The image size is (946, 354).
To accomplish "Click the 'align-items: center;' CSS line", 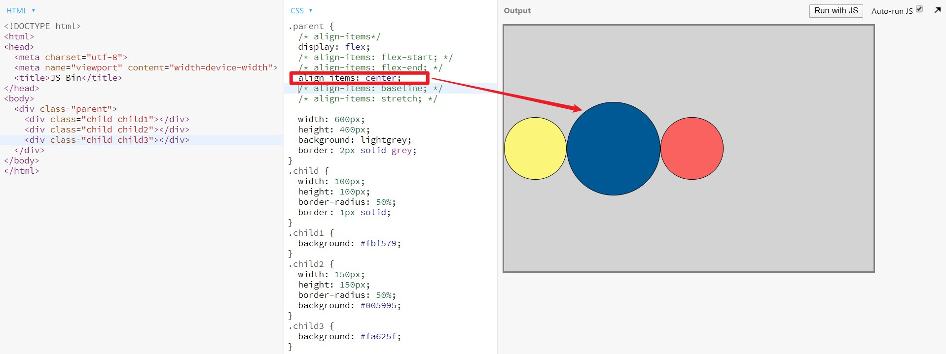I will click(349, 78).
